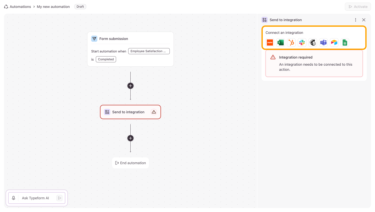Click the warning triangle on Send to integration node

pyautogui.click(x=154, y=112)
